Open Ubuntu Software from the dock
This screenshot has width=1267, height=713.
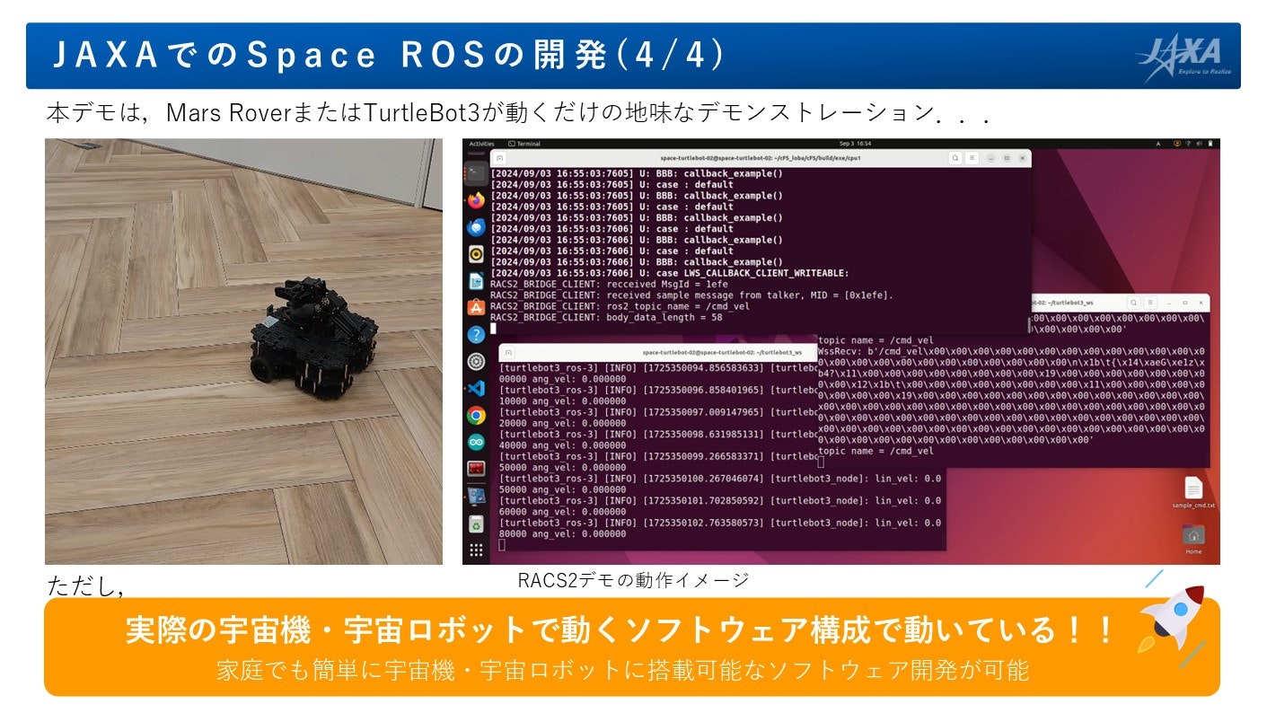(476, 307)
